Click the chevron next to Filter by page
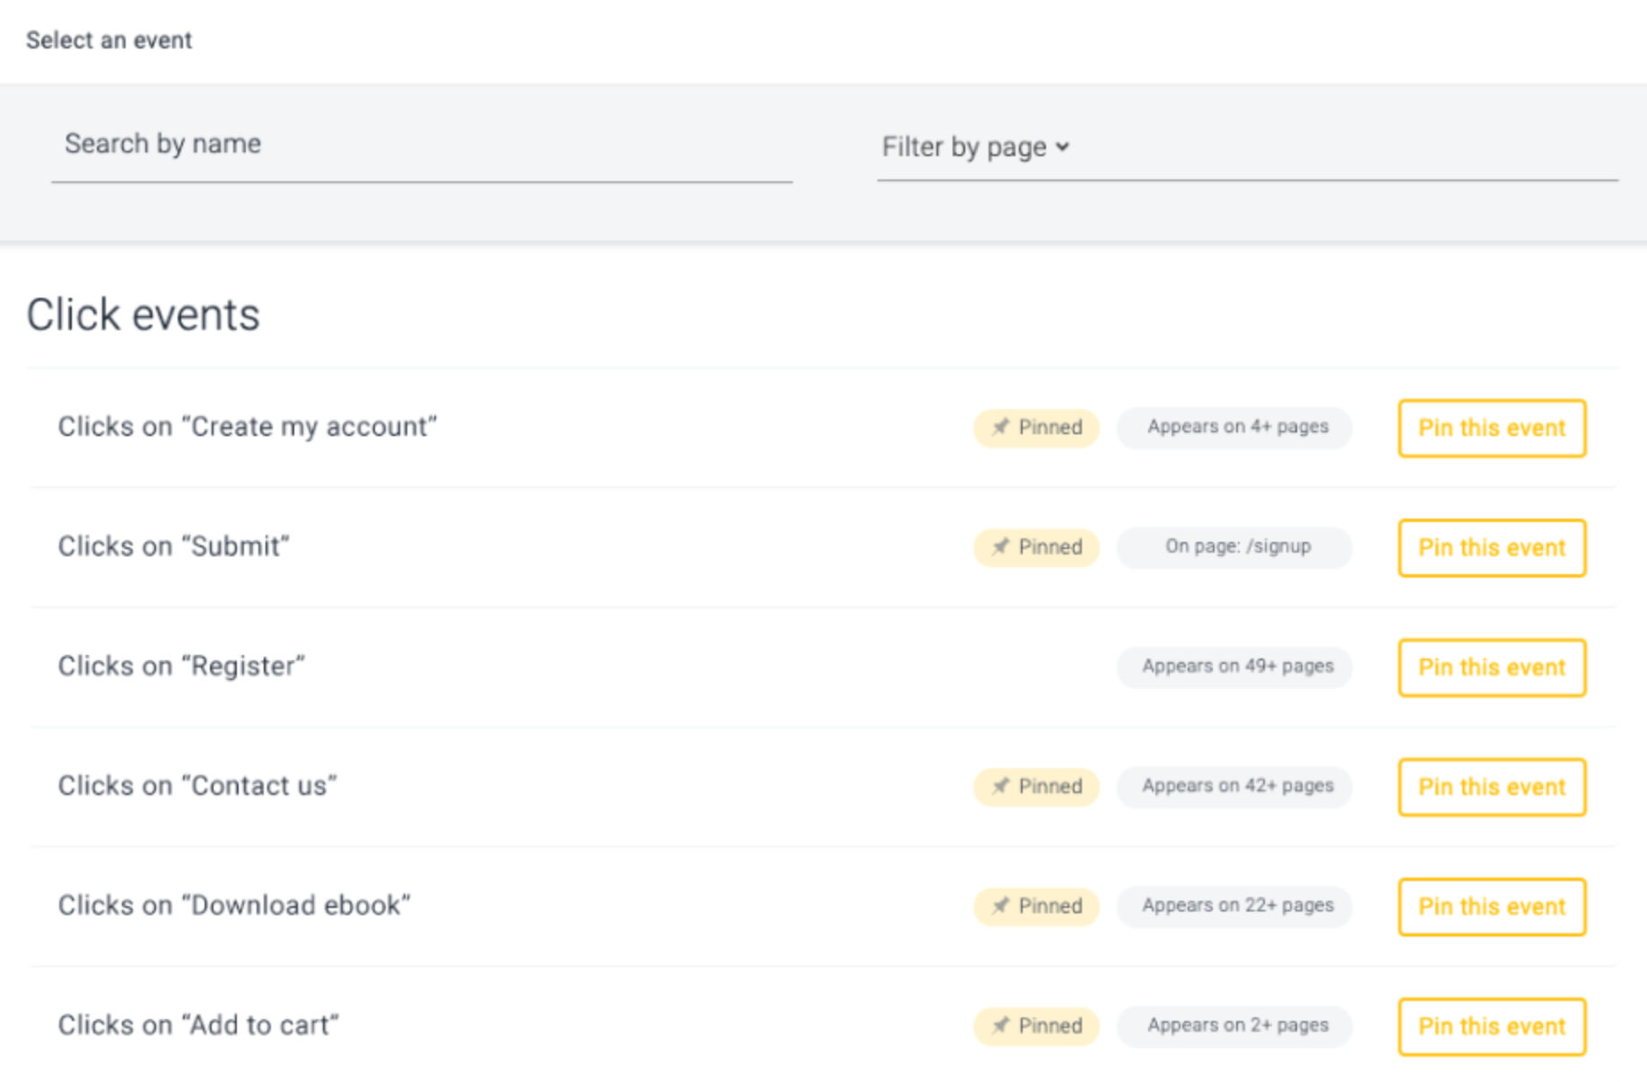The width and height of the screenshot is (1647, 1082). 1064,146
